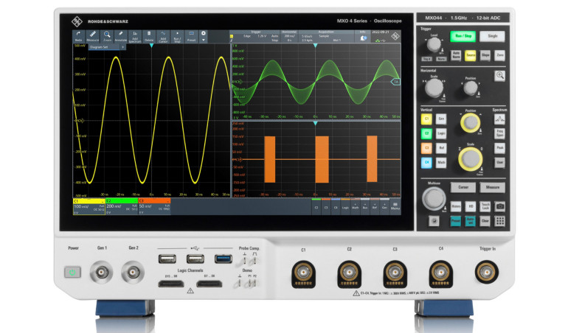Add Bus from bottom signal bar
This screenshot has height=333, width=568.
365,207
